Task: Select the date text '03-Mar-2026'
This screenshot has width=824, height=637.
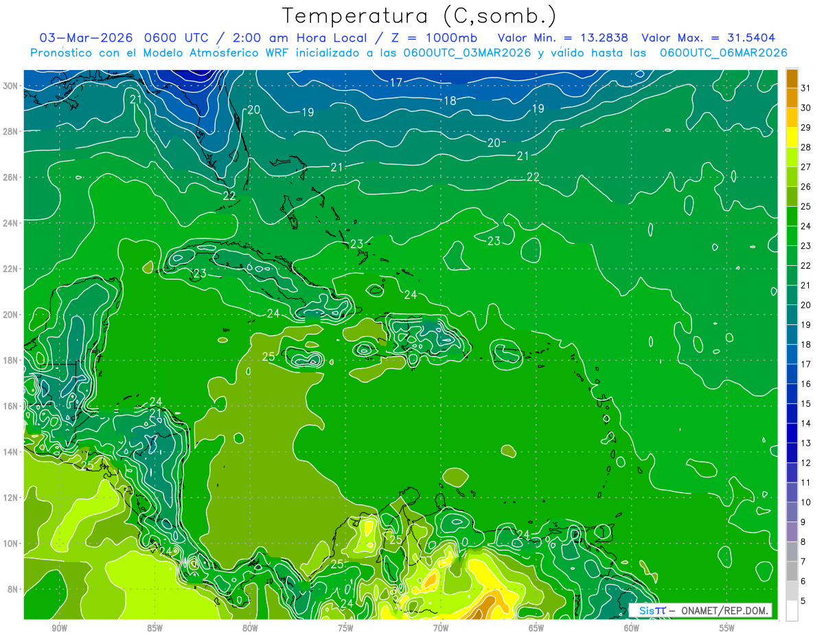Action: pyautogui.click(x=86, y=38)
